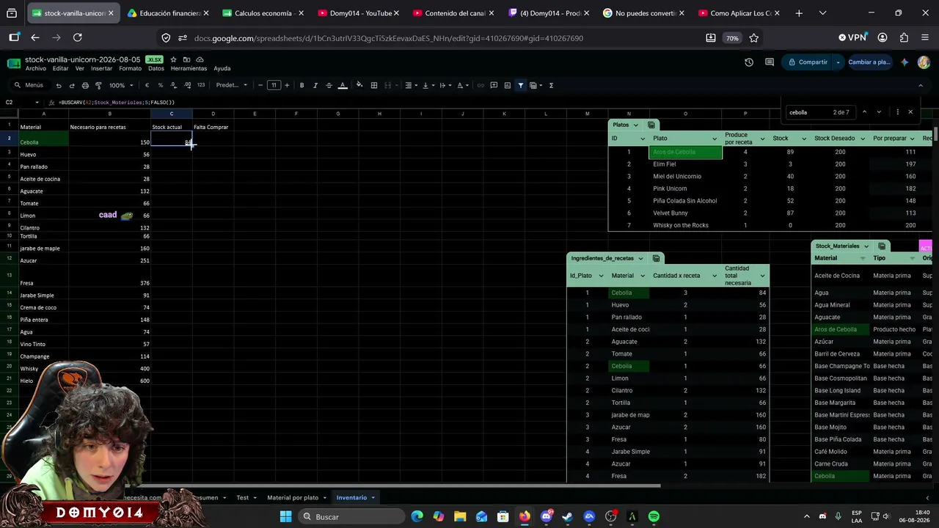Increase font size with plus button

pyautogui.click(x=287, y=85)
